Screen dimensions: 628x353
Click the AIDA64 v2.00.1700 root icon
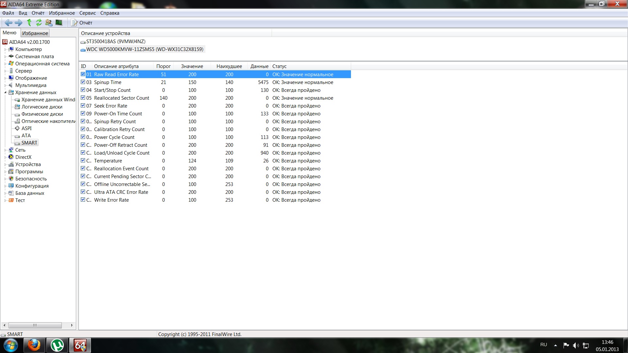coord(5,42)
